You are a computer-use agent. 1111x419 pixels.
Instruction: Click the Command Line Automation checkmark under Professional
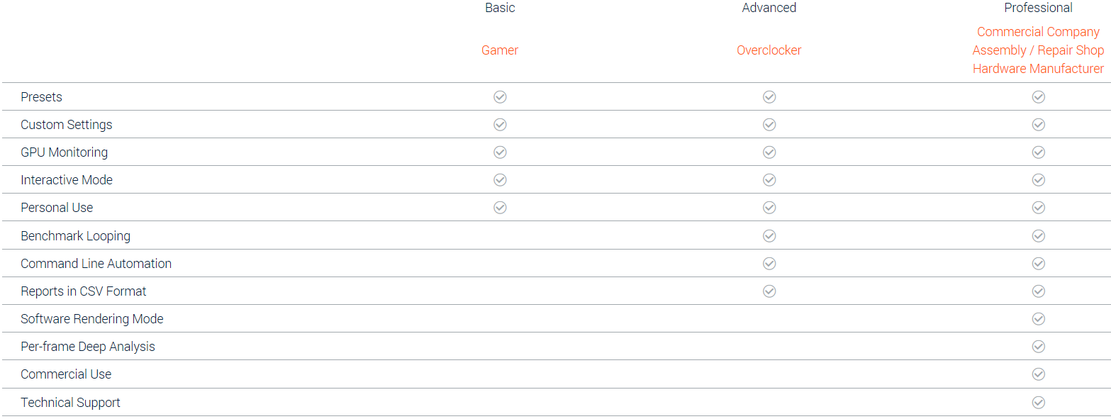[1039, 264]
